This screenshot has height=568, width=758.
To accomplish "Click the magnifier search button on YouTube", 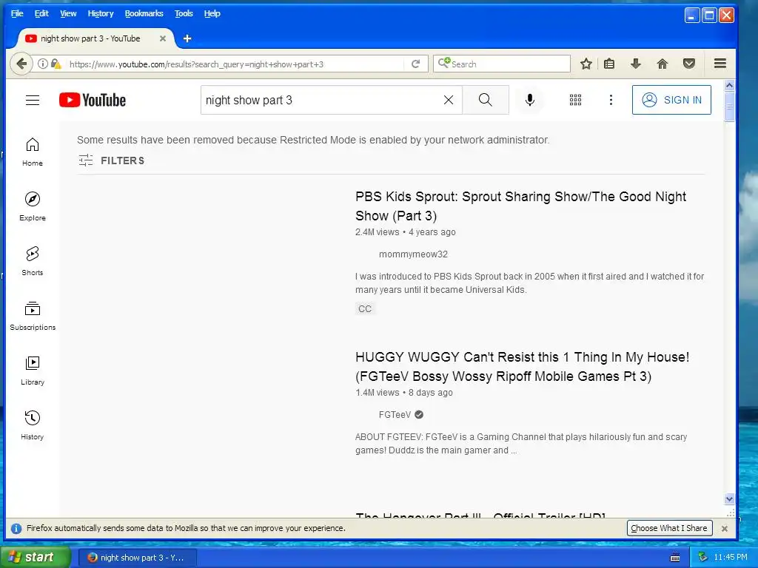I will [486, 100].
